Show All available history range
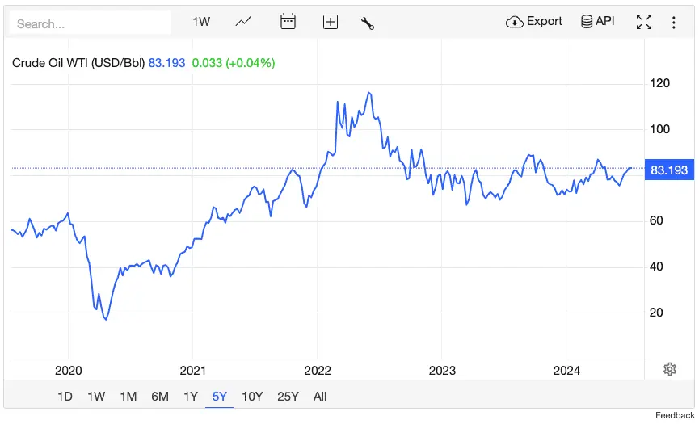The image size is (699, 424). point(320,396)
